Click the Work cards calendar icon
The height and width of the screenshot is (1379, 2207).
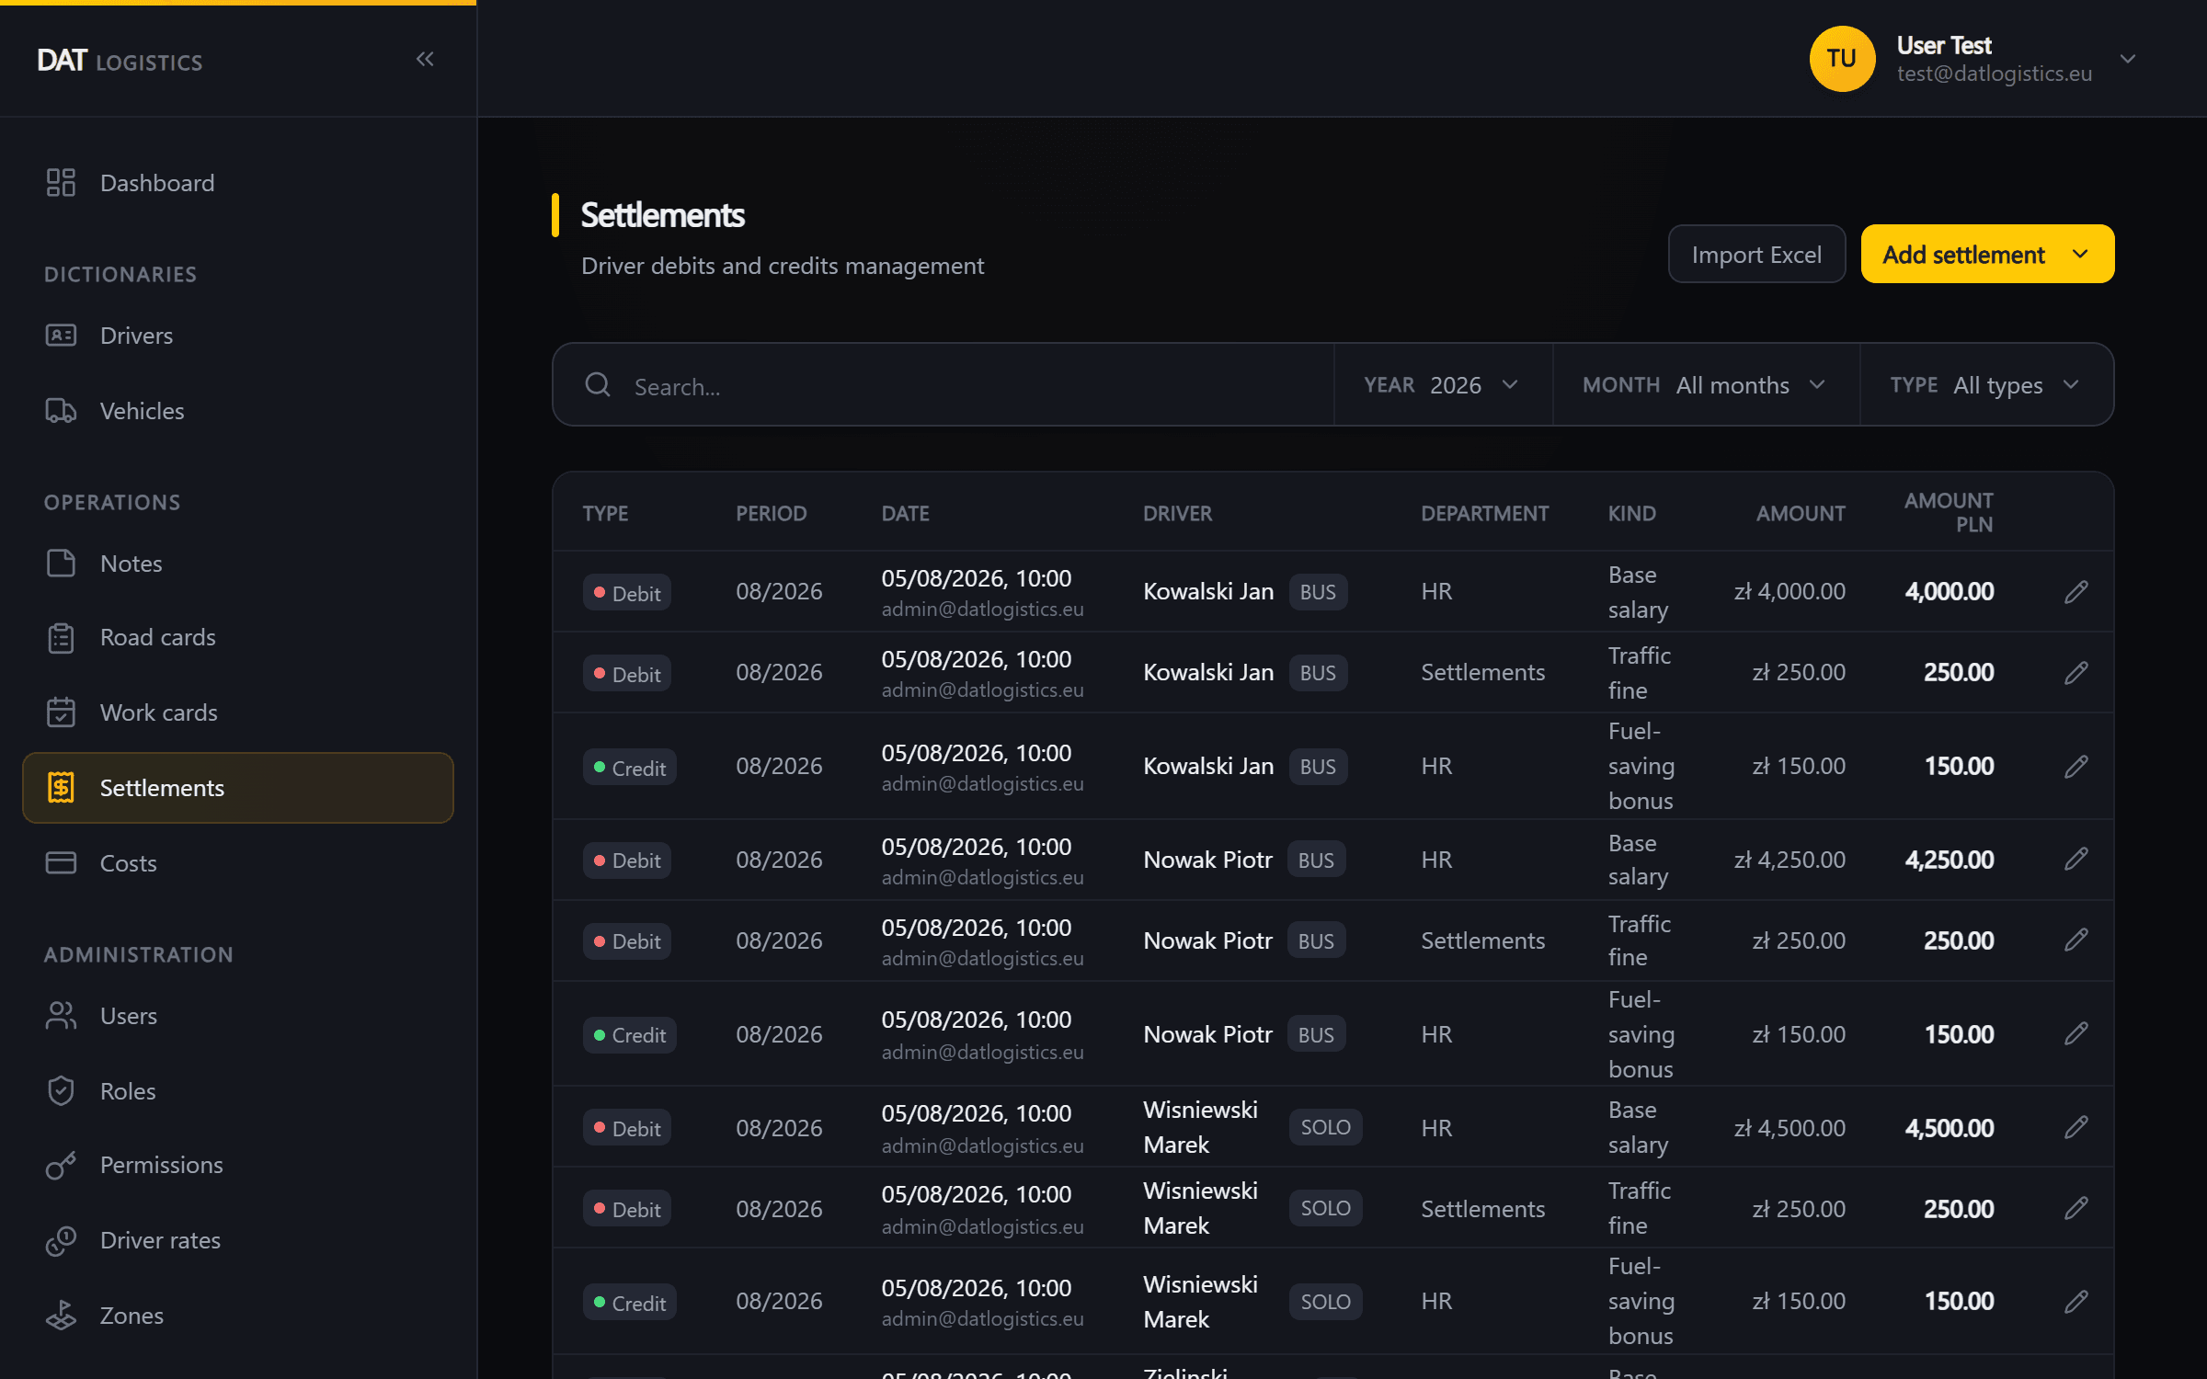[x=61, y=712]
